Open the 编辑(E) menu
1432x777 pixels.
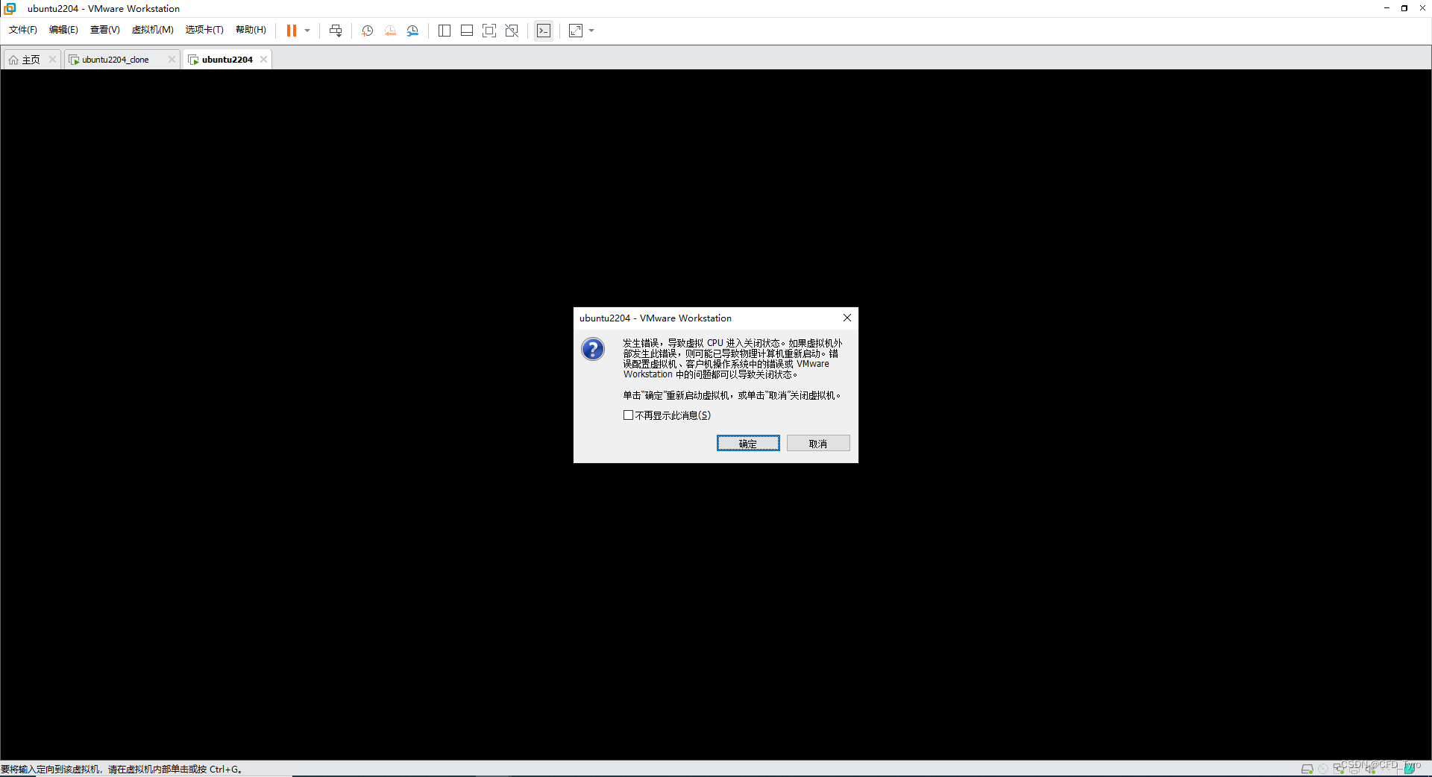[x=63, y=30]
